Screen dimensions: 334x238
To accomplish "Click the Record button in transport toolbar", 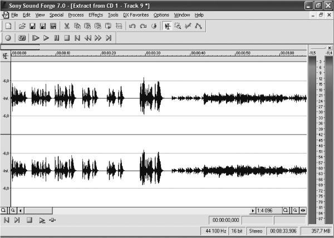I will 8,38.
